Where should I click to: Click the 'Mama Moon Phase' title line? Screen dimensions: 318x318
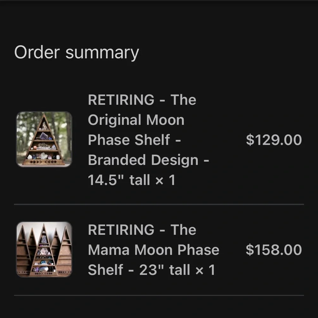coord(154,250)
